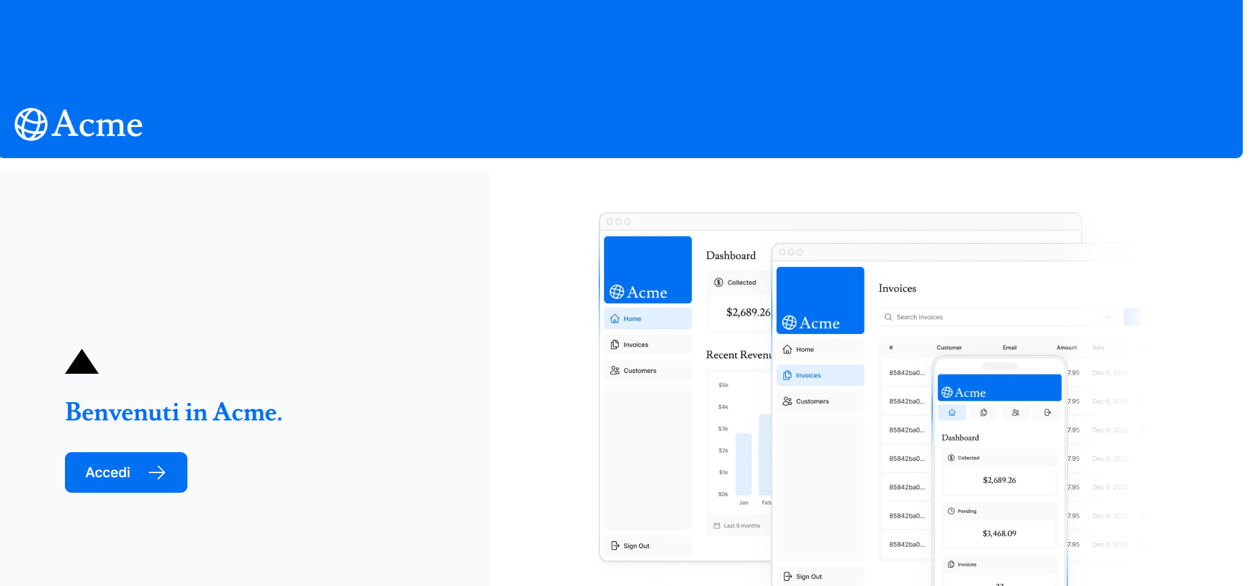1259x586 pixels.
Task: Select Home in the back Dashboard window sidebar
Action: pyautogui.click(x=647, y=318)
